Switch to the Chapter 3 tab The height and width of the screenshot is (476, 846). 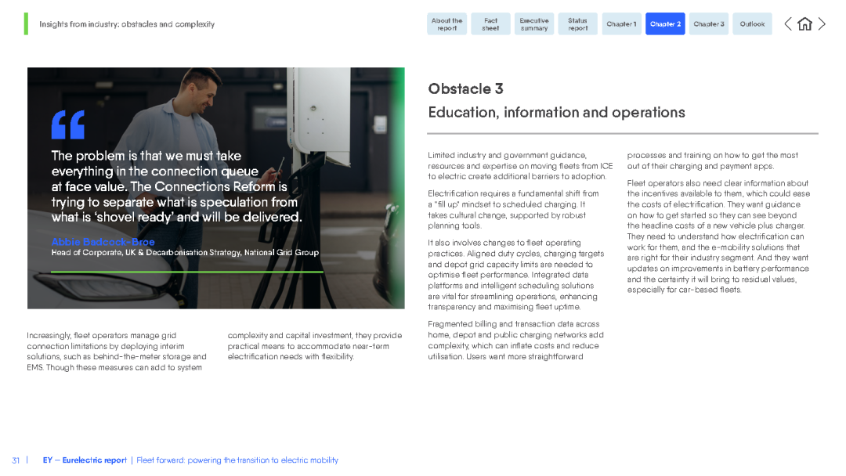coord(709,23)
